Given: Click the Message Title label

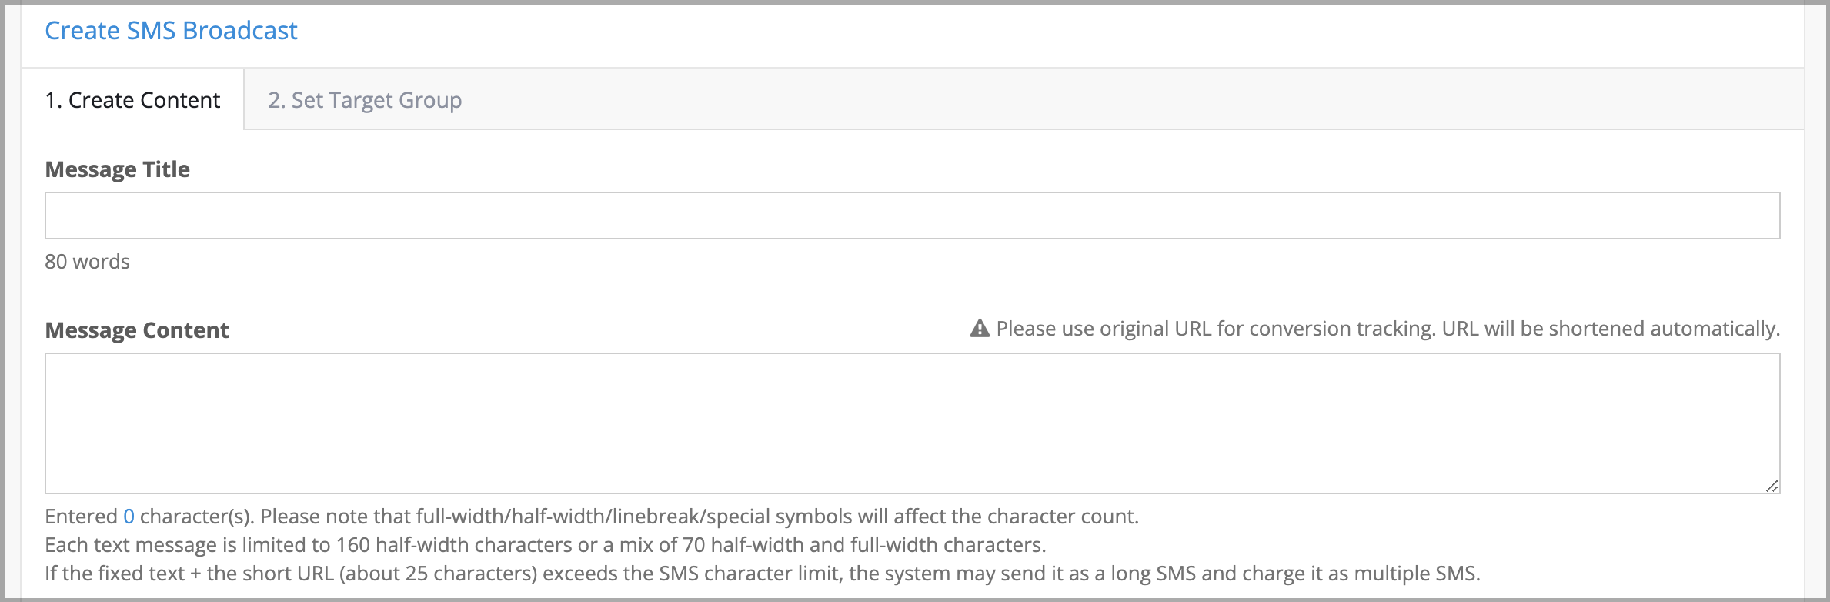Looking at the screenshot, I should coord(117,169).
